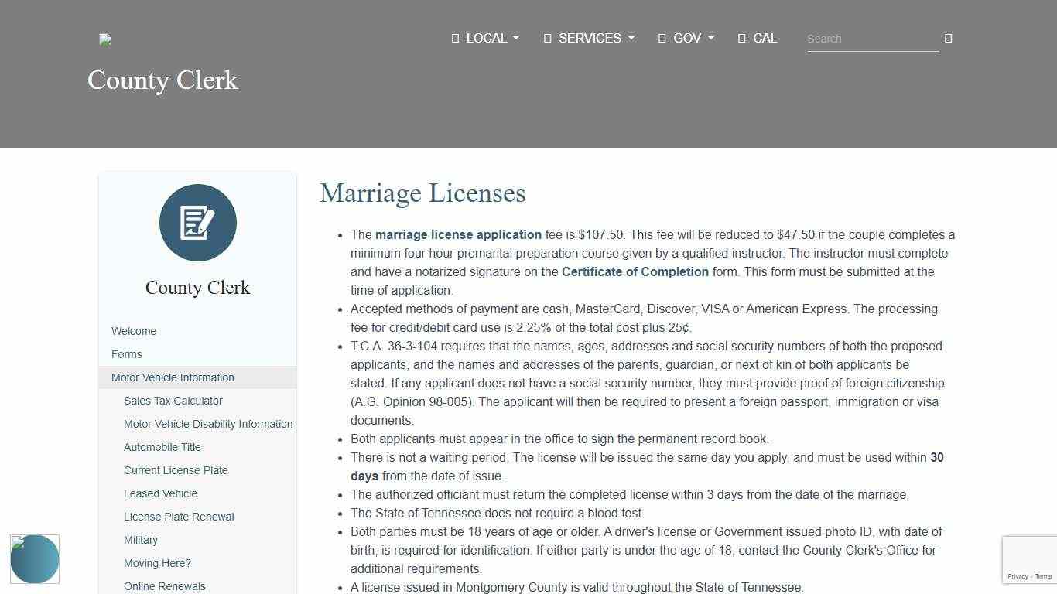Click the reCAPTCHA badge
1057x594 pixels.
[x=1030, y=560]
